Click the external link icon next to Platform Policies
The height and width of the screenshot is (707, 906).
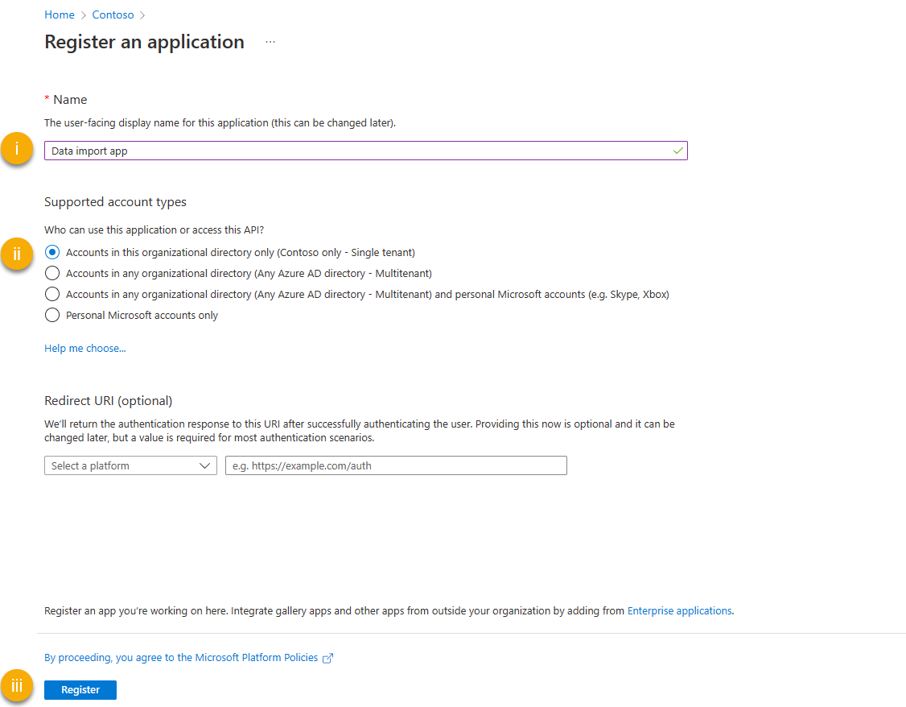[327, 657]
